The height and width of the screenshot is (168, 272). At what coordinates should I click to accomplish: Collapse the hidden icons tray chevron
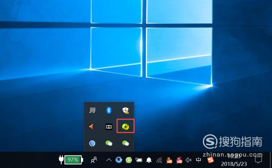[109, 160]
